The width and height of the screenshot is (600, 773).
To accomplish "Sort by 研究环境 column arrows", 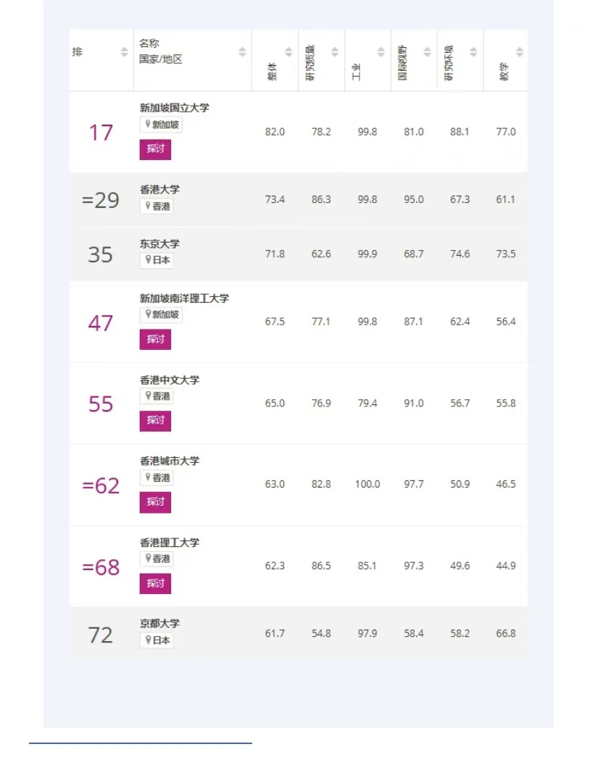I will 473,51.
